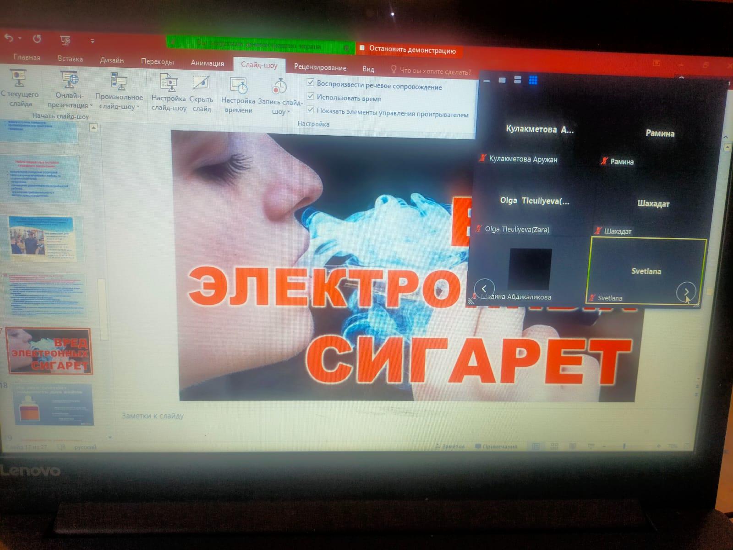
Task: Click the Rehearse Timings icon
Action: click(238, 86)
